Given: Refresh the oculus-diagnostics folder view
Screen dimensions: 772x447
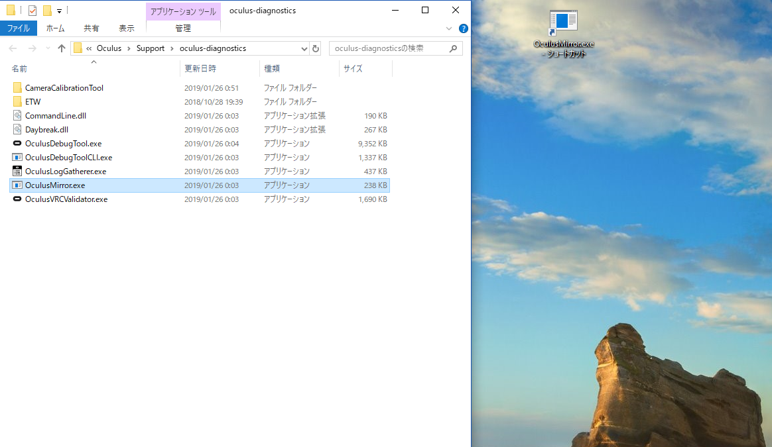Looking at the screenshot, I should [x=316, y=48].
